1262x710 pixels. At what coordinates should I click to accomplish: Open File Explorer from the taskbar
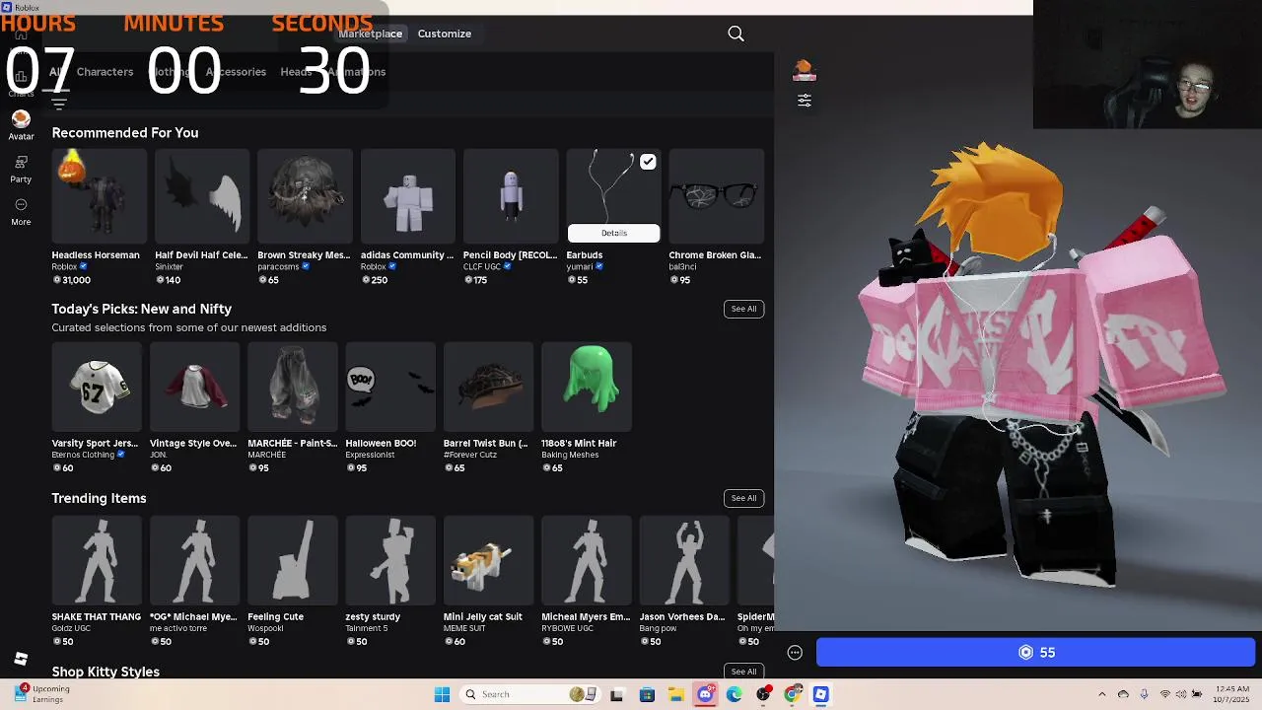(675, 694)
